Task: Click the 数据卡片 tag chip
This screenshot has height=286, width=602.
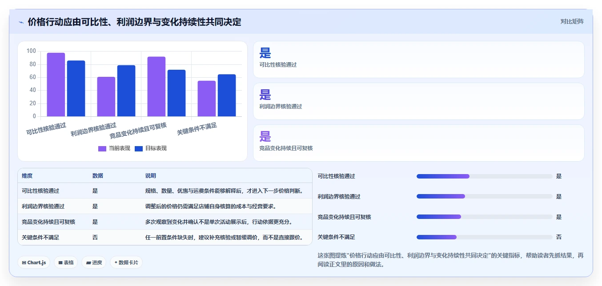Action: (126, 262)
